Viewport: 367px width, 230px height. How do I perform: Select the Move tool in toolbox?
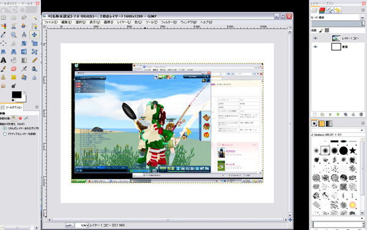pyautogui.click(x=34, y=35)
